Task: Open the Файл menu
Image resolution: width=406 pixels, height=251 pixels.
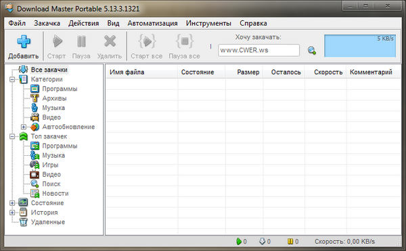Action: click(x=17, y=23)
